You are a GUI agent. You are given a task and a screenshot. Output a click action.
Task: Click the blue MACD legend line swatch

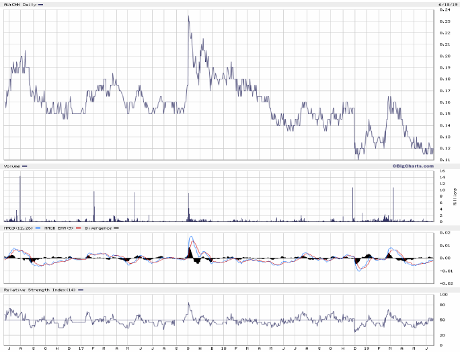[38, 228]
